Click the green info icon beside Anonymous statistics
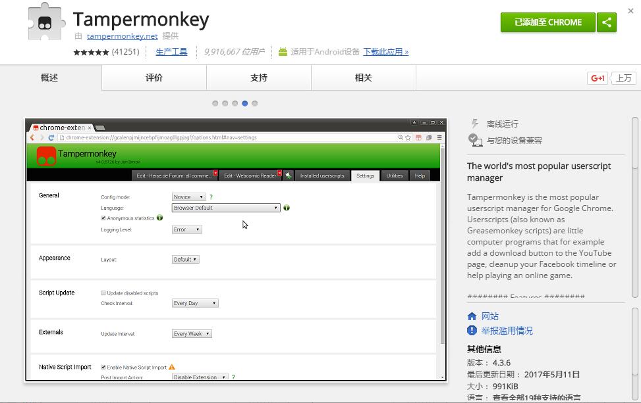Image resolution: width=641 pixels, height=403 pixels. click(159, 218)
